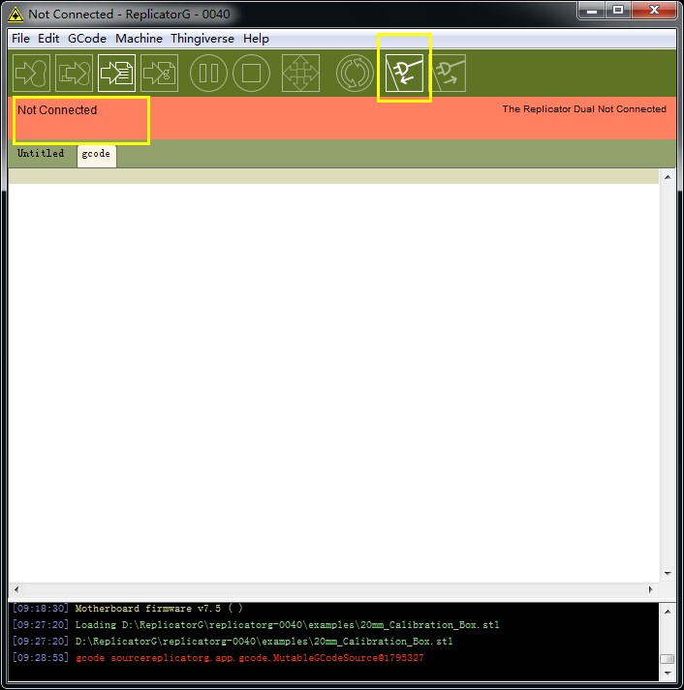Image resolution: width=684 pixels, height=690 pixels.
Task: Stop the build with the stop icon
Action: (x=252, y=73)
